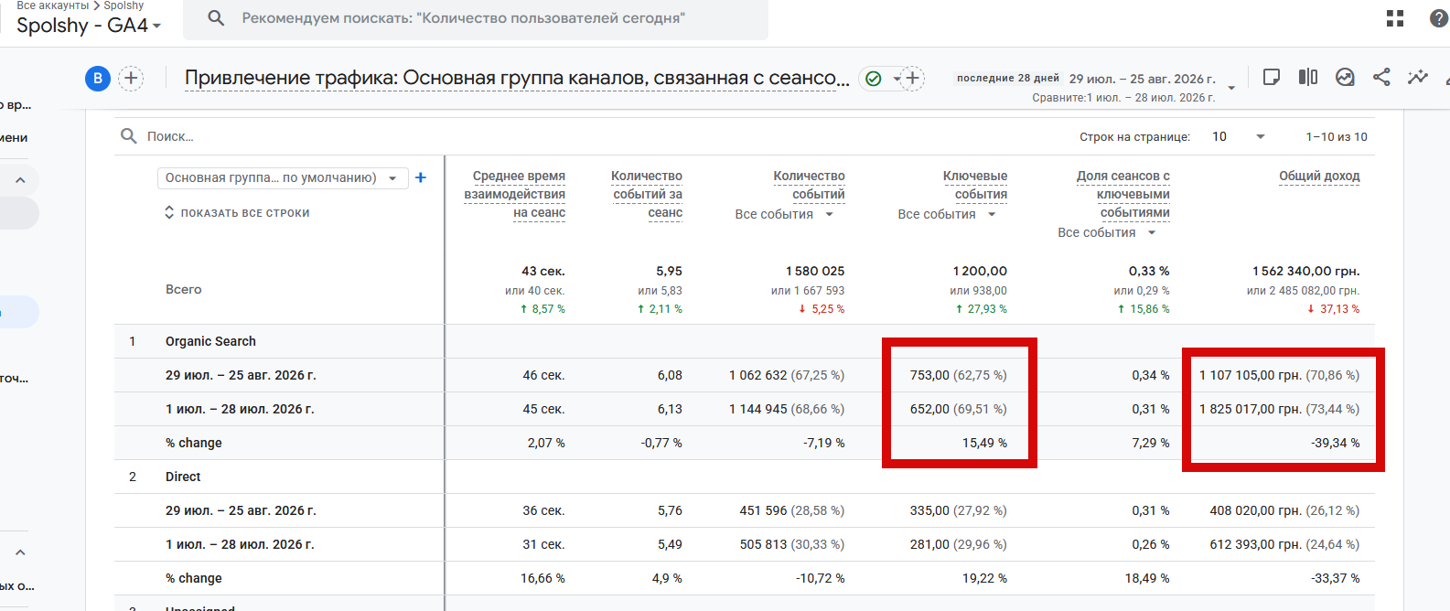Click total revenue 1 562 340,00 грн.
Screen dimensions: 1450x611
(1305, 271)
